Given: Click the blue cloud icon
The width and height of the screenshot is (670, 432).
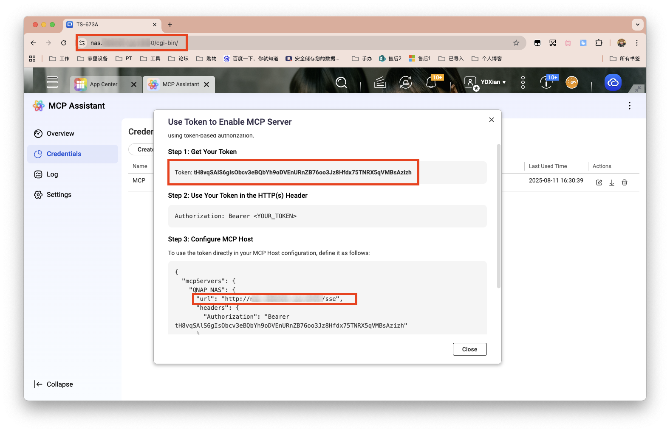Looking at the screenshot, I should [x=613, y=82].
